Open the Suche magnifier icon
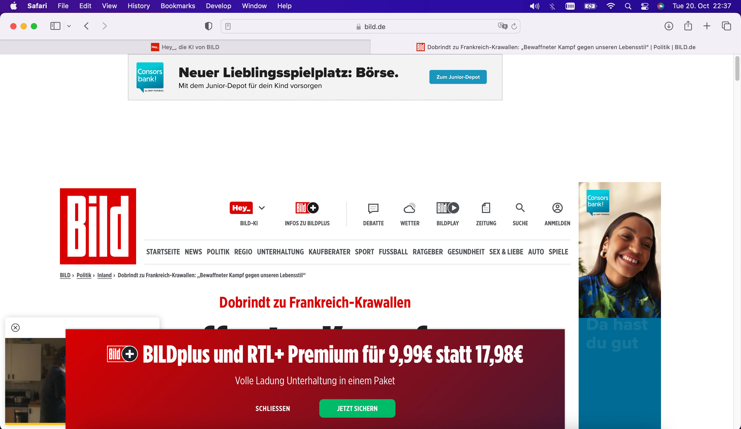The image size is (741, 429). coord(520,208)
